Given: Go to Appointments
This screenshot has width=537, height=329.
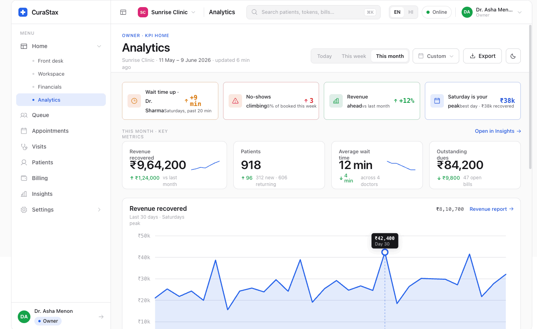Looking at the screenshot, I should pos(61,131).
